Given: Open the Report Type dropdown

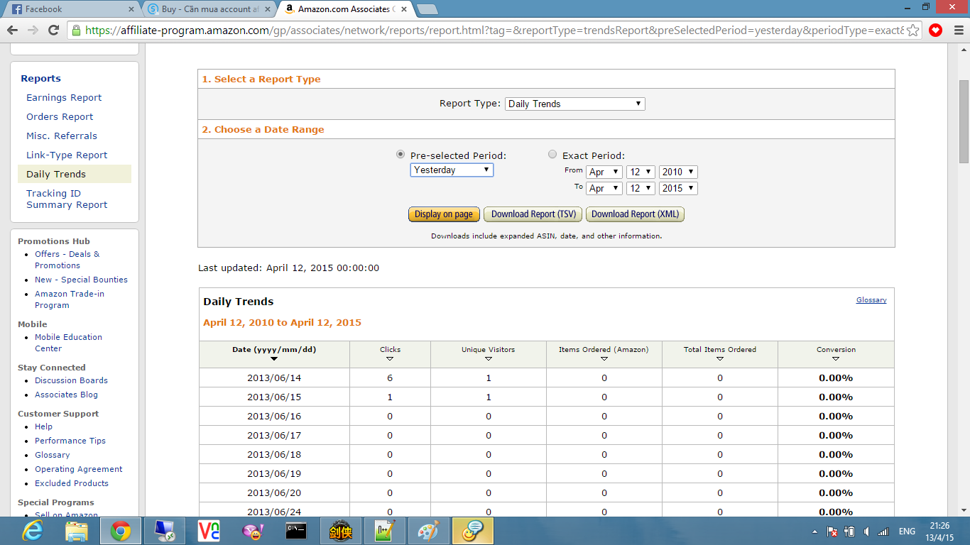Looking at the screenshot, I should pos(575,104).
